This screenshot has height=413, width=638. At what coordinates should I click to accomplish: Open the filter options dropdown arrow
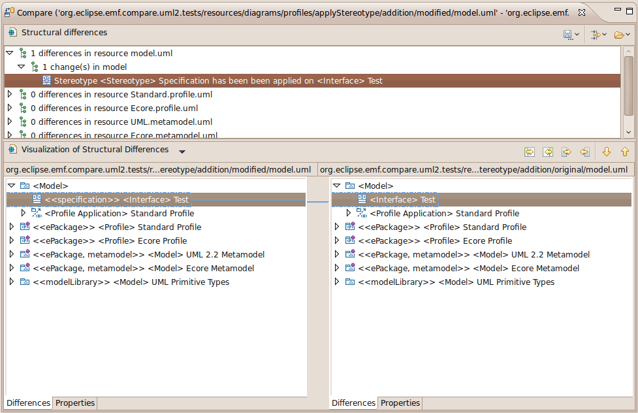[x=604, y=35]
